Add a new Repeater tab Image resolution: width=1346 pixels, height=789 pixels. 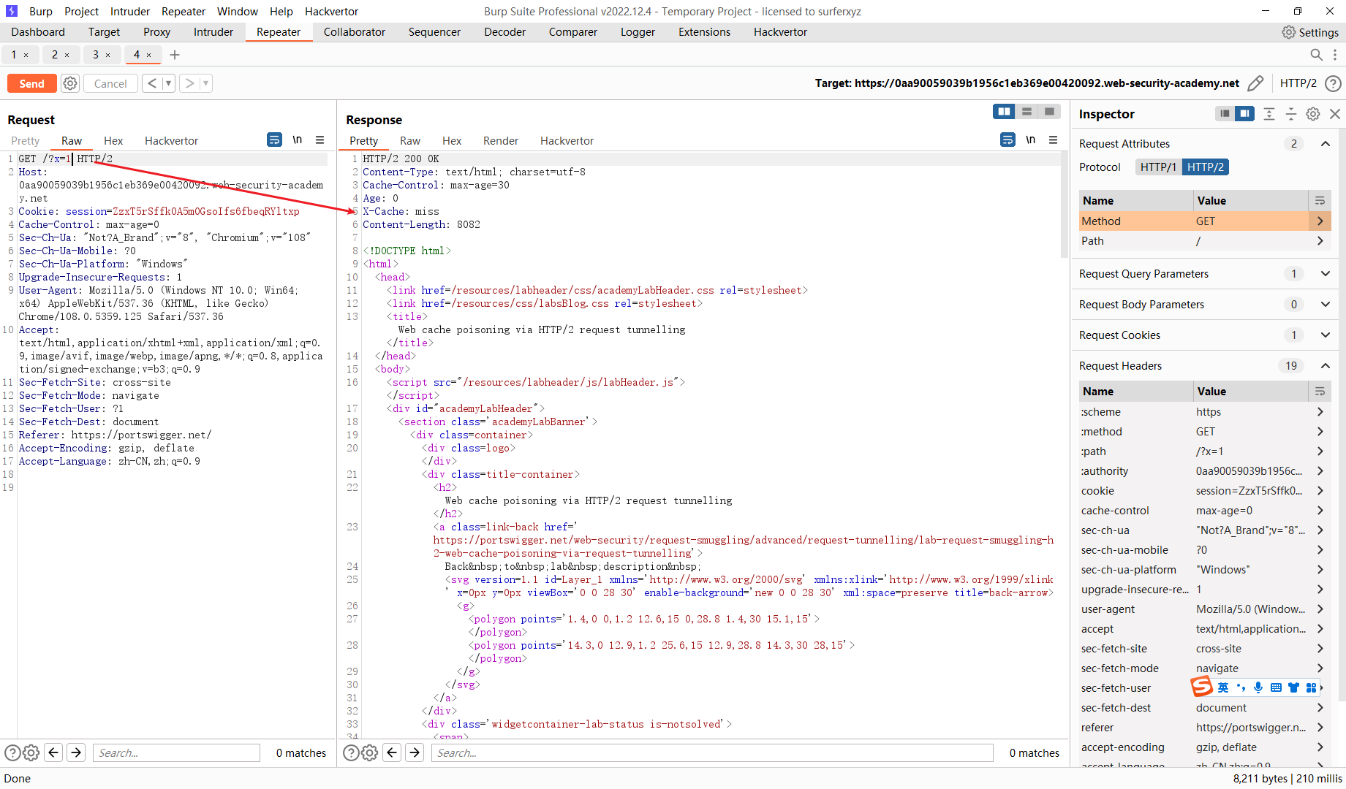point(175,55)
